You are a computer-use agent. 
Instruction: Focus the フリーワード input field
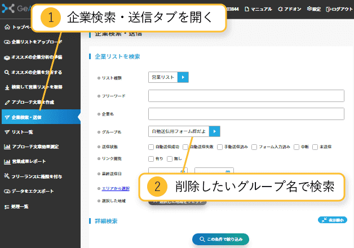coord(246,96)
